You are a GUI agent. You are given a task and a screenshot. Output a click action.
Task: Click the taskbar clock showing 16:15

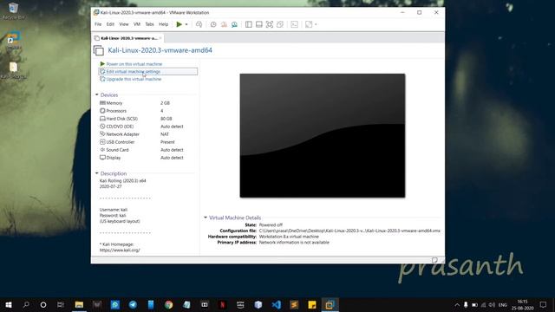[522, 304]
